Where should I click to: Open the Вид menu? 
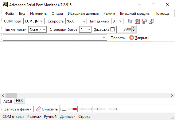click(22, 14)
